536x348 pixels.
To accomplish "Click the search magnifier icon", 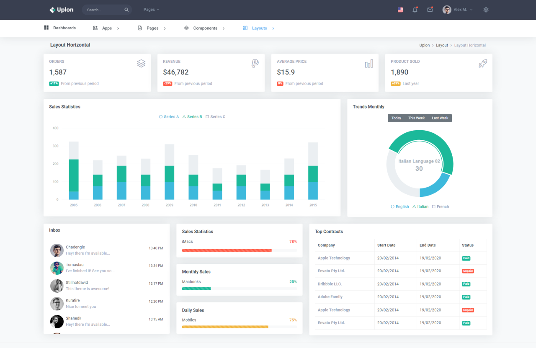I will 126,10.
